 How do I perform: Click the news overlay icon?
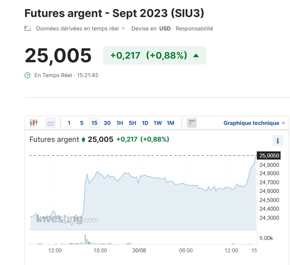(192, 123)
